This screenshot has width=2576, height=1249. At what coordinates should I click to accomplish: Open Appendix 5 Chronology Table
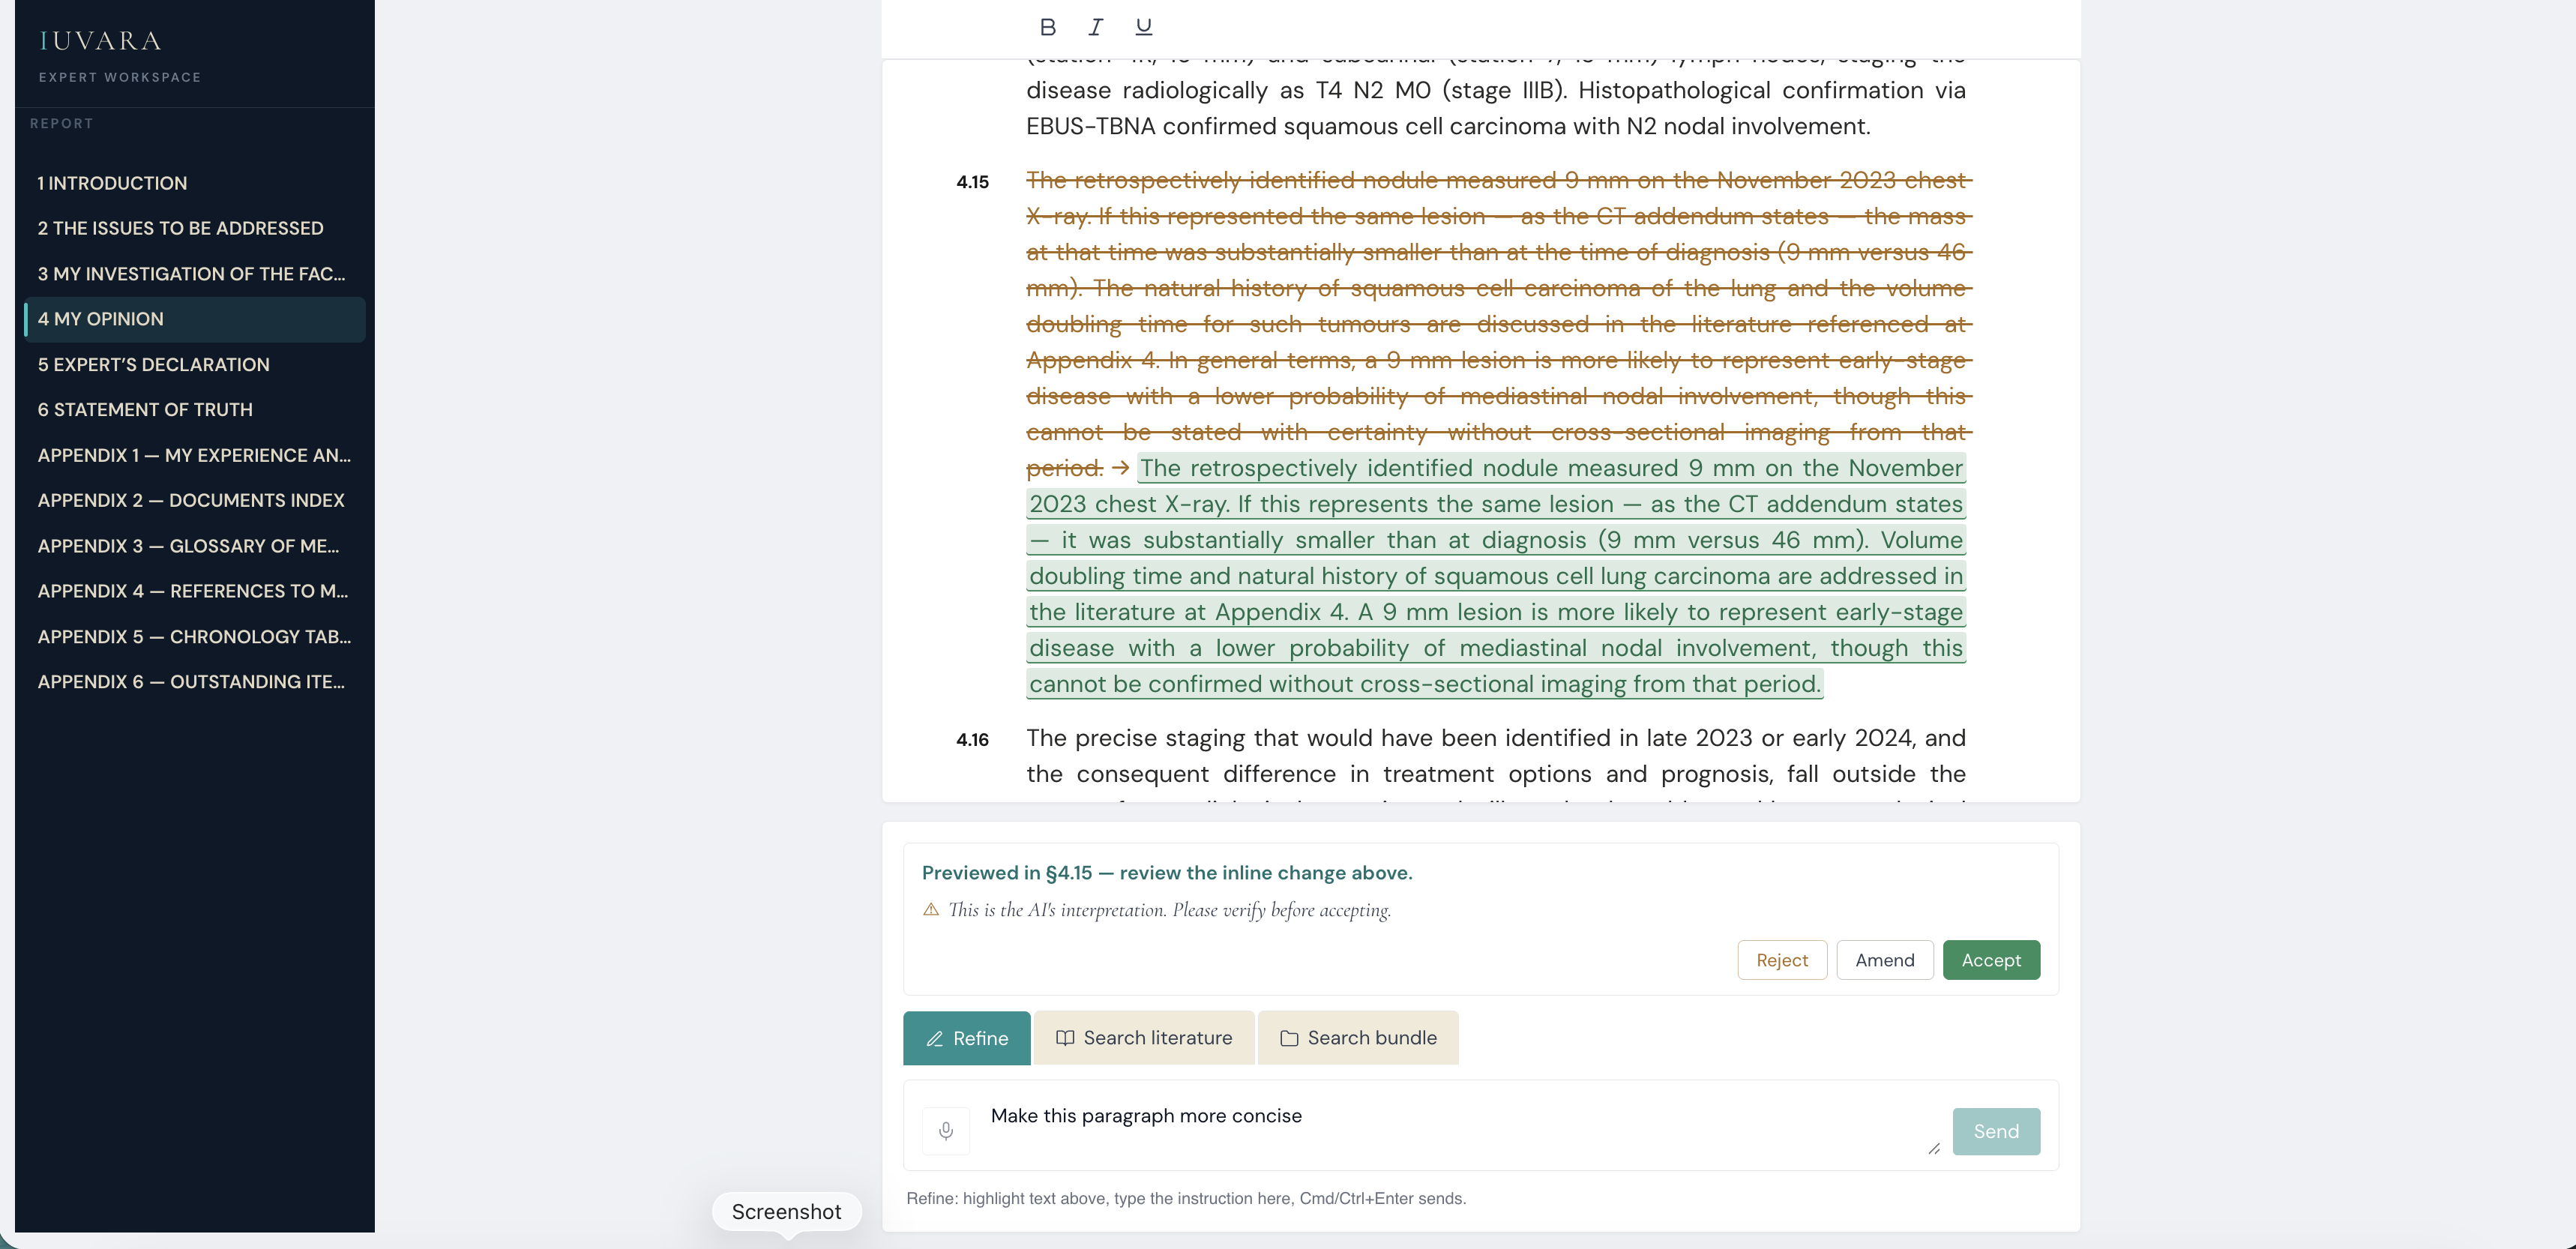[x=195, y=637]
